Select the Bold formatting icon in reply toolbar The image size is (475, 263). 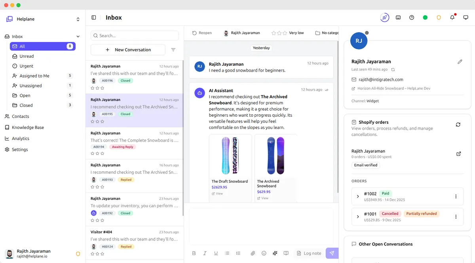click(194, 253)
